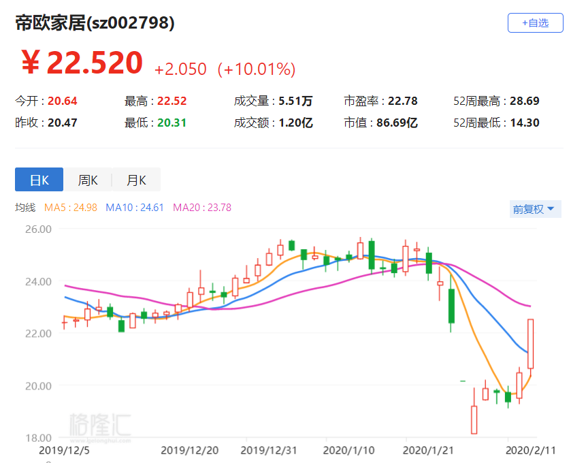Click the 市盈率 value 22.78
This screenshot has height=463, width=571.
pyautogui.click(x=403, y=101)
